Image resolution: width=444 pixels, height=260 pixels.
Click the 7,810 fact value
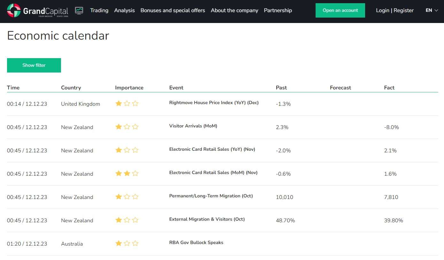(x=391, y=197)
